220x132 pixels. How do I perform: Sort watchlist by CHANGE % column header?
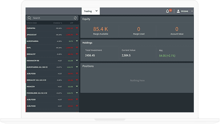[x=58, y=23]
